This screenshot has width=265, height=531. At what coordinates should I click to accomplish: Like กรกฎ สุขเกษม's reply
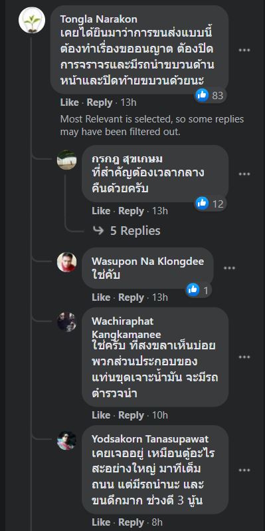pos(101,211)
